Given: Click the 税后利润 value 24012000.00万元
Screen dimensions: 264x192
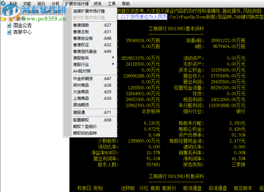Looking at the screenshot, I should click(228, 99).
